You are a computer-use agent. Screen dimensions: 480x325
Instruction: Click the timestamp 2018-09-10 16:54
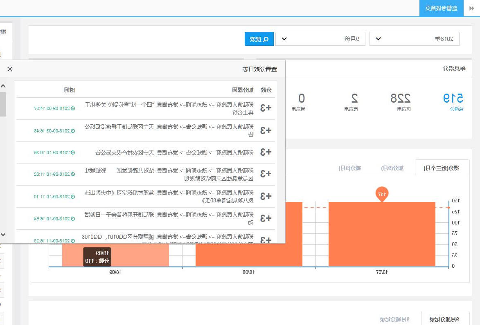tap(52, 219)
